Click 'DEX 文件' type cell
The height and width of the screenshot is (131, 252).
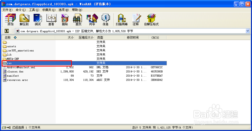(102, 72)
